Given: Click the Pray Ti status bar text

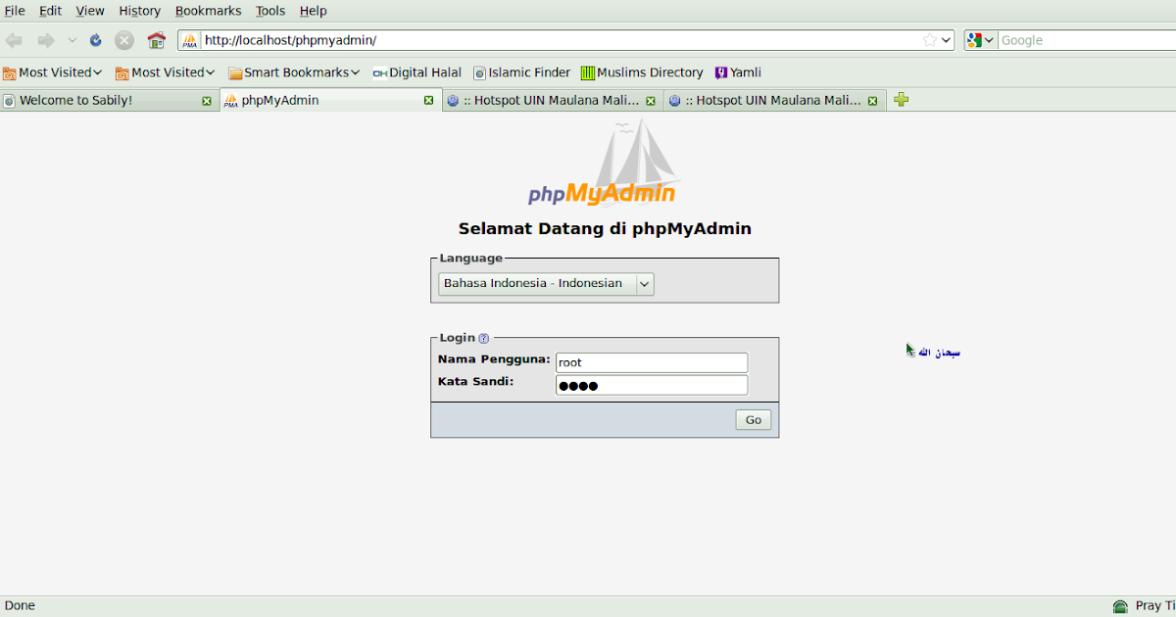Looking at the screenshot, I should tap(1155, 606).
